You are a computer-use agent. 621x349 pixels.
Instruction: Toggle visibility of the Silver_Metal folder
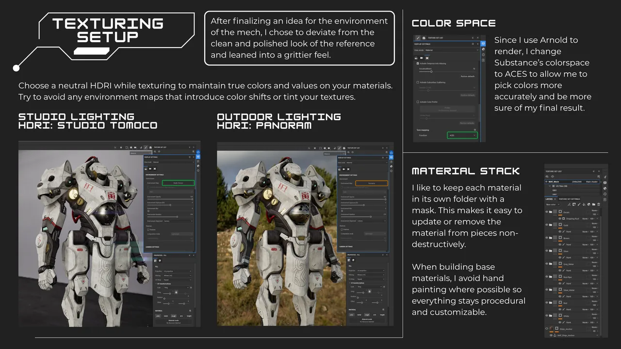547,290
